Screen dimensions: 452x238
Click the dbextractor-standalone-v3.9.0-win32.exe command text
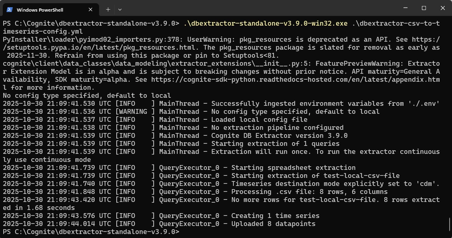(x=266, y=24)
